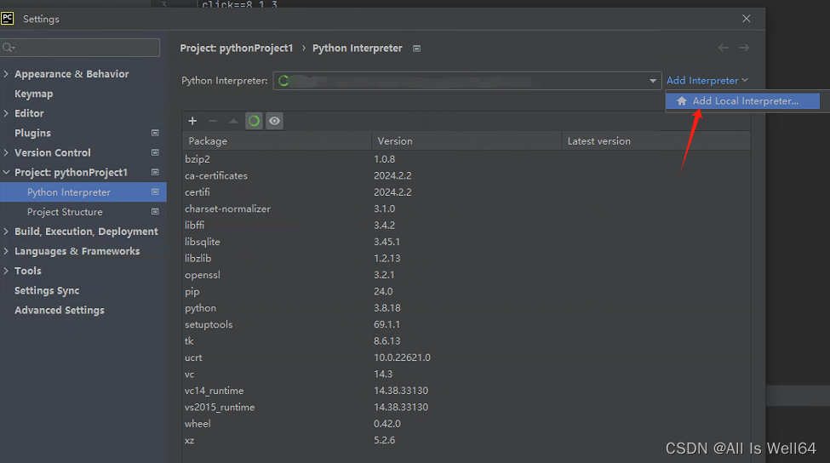Select the libffi package row
This screenshot has width=830, height=463.
pos(466,225)
